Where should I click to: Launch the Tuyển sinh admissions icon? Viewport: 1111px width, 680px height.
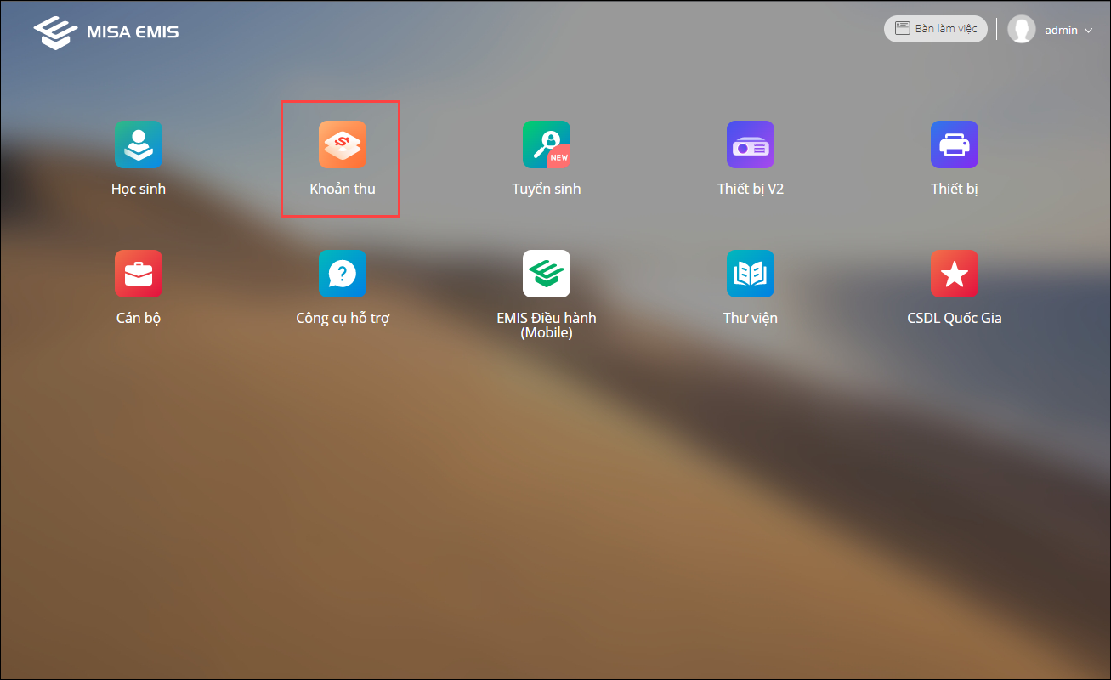coord(547,144)
